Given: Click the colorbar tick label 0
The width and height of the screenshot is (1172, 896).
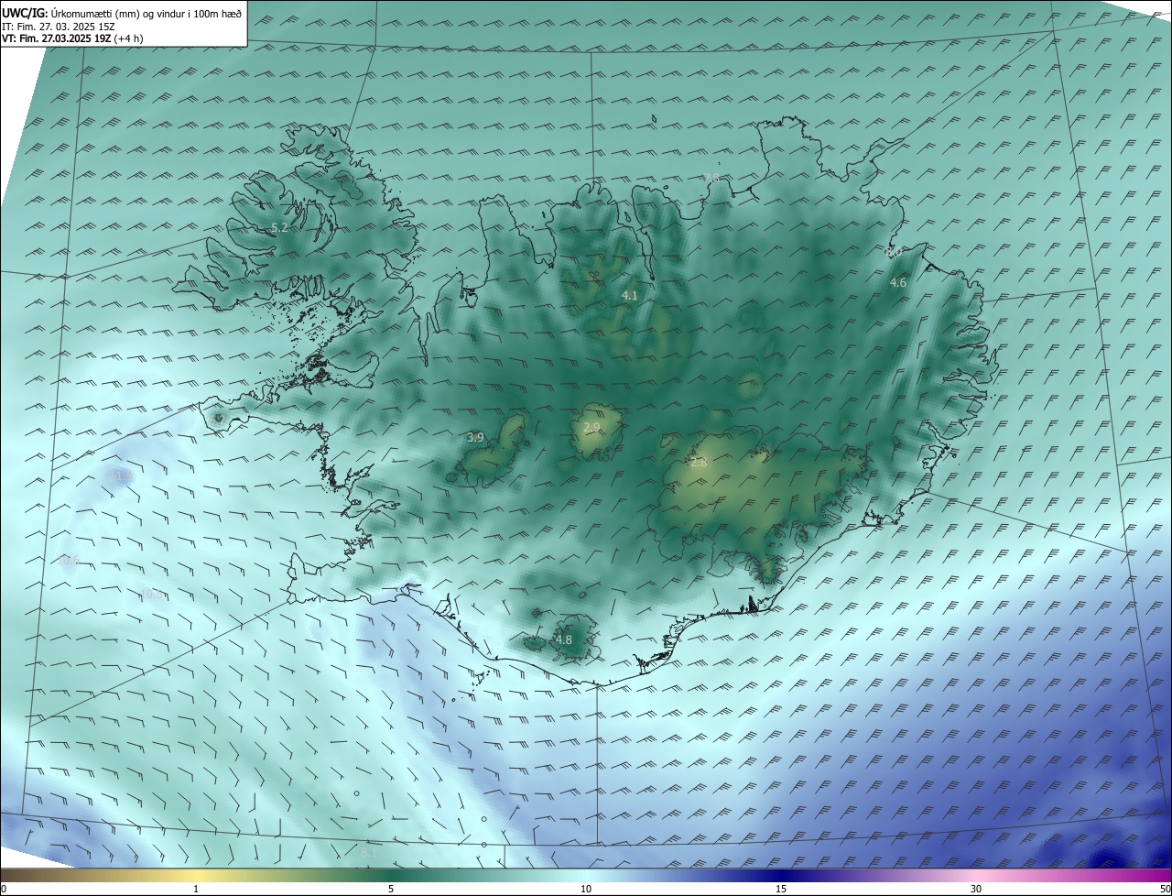Looking at the screenshot, I should (x=4, y=890).
